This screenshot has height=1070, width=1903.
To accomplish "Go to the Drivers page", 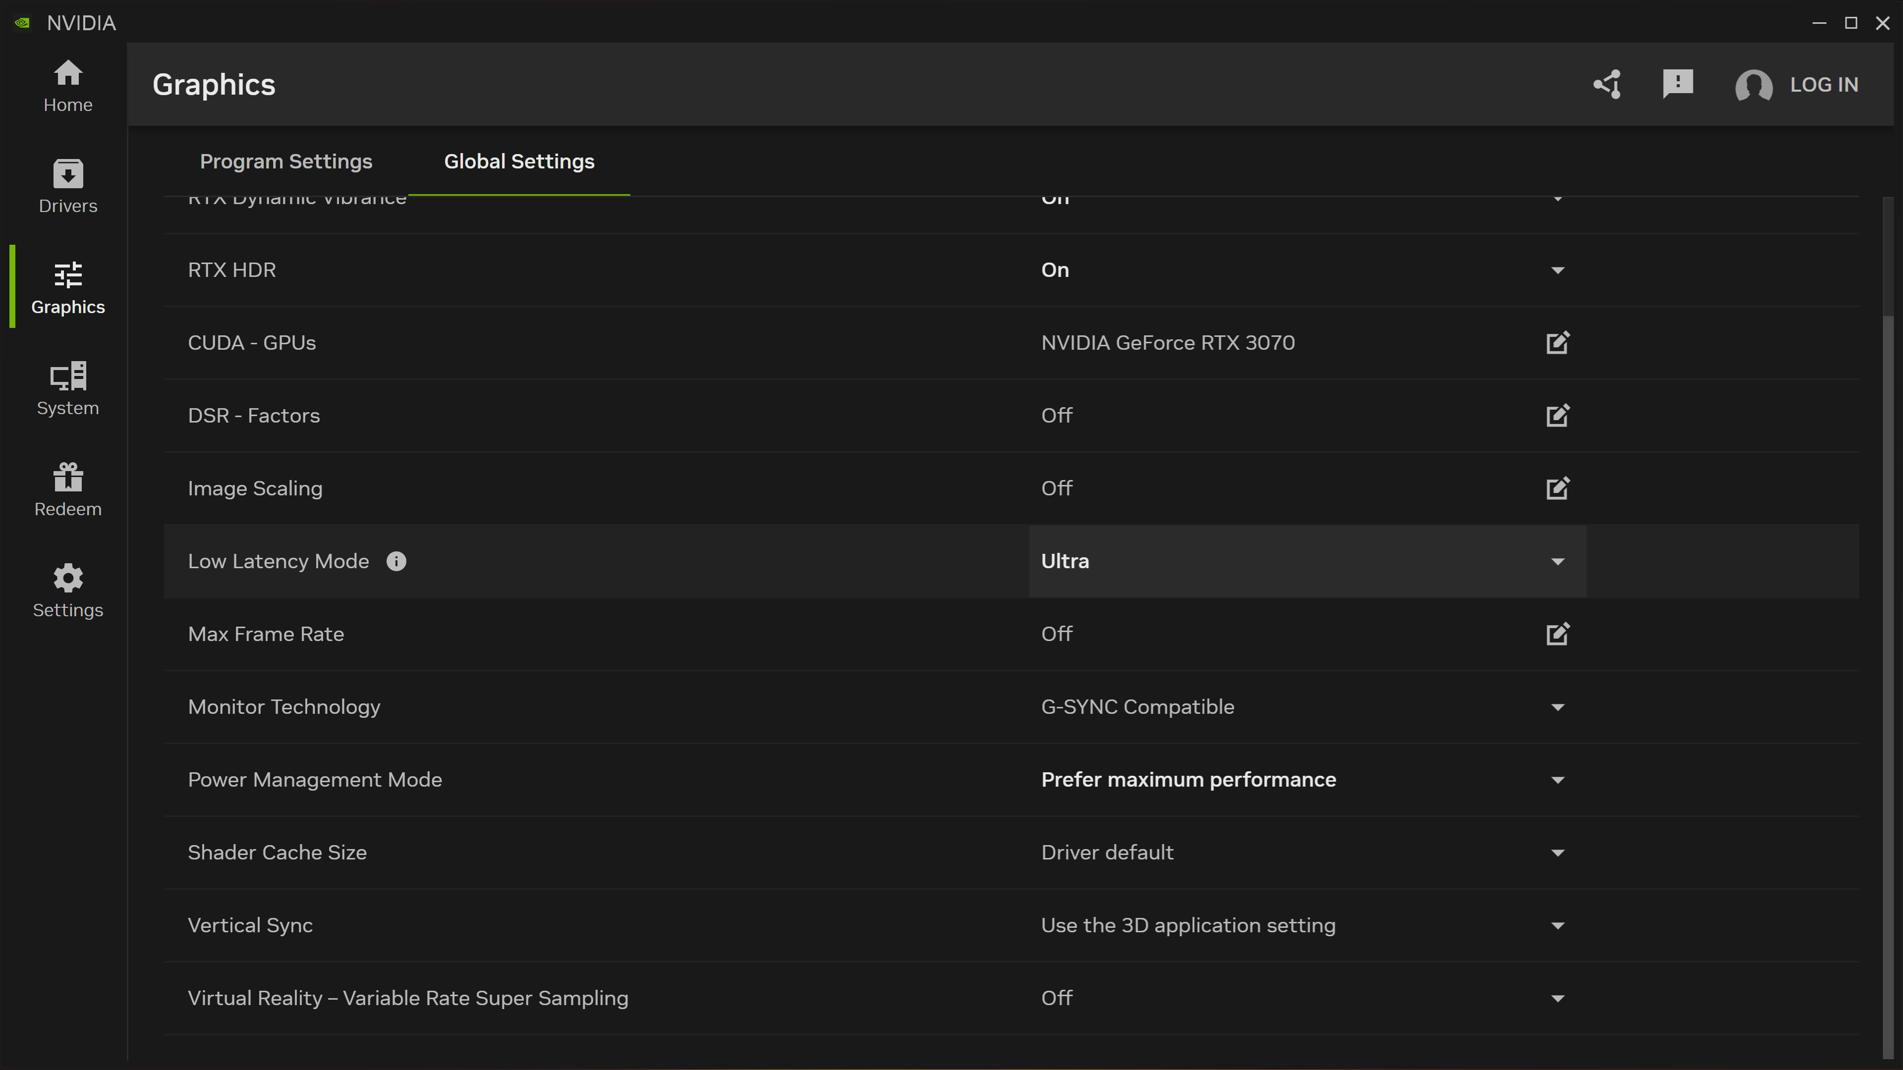I will pos(68,187).
